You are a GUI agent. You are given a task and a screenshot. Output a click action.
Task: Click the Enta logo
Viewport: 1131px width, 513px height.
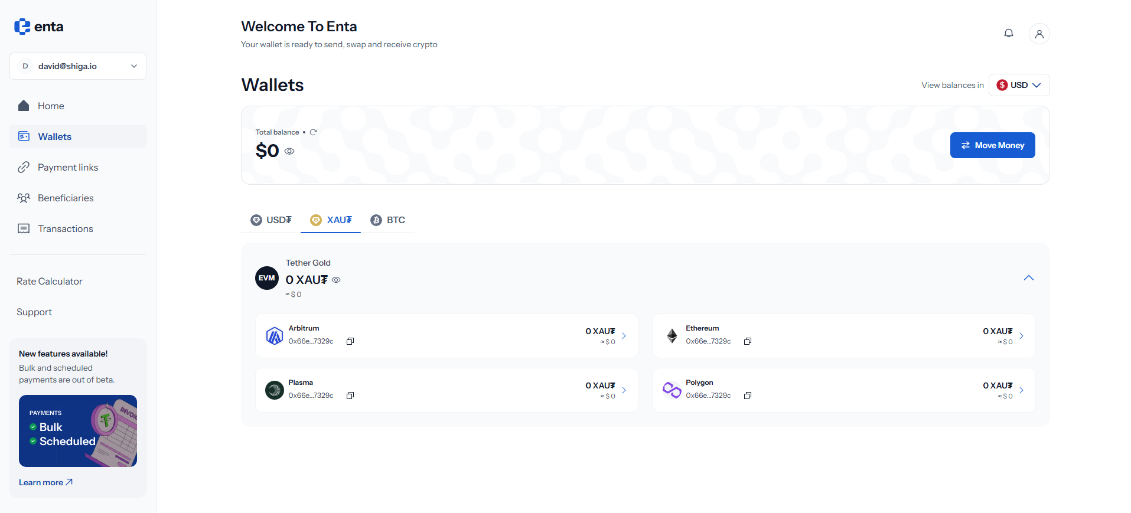coord(39,27)
